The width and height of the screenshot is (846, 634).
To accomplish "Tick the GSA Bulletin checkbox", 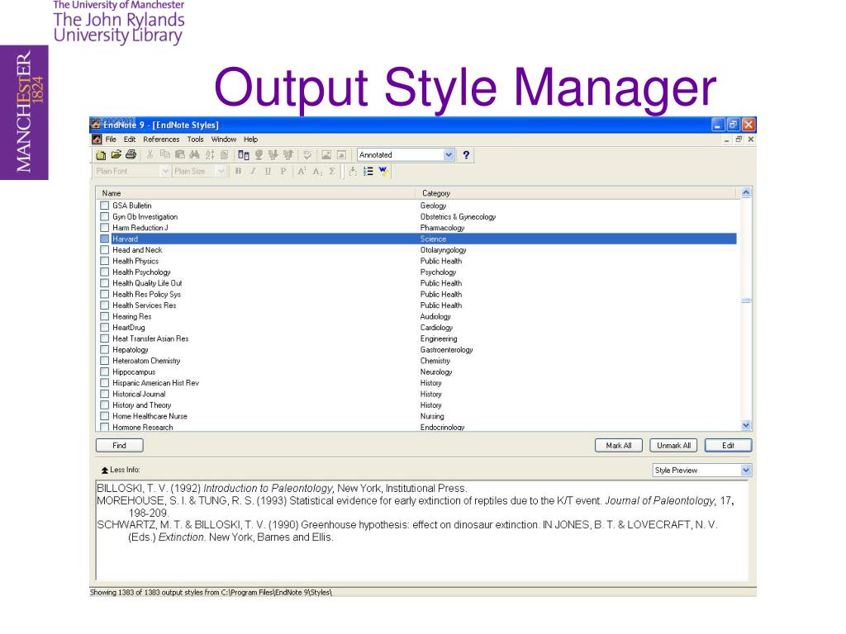I will 105,206.
